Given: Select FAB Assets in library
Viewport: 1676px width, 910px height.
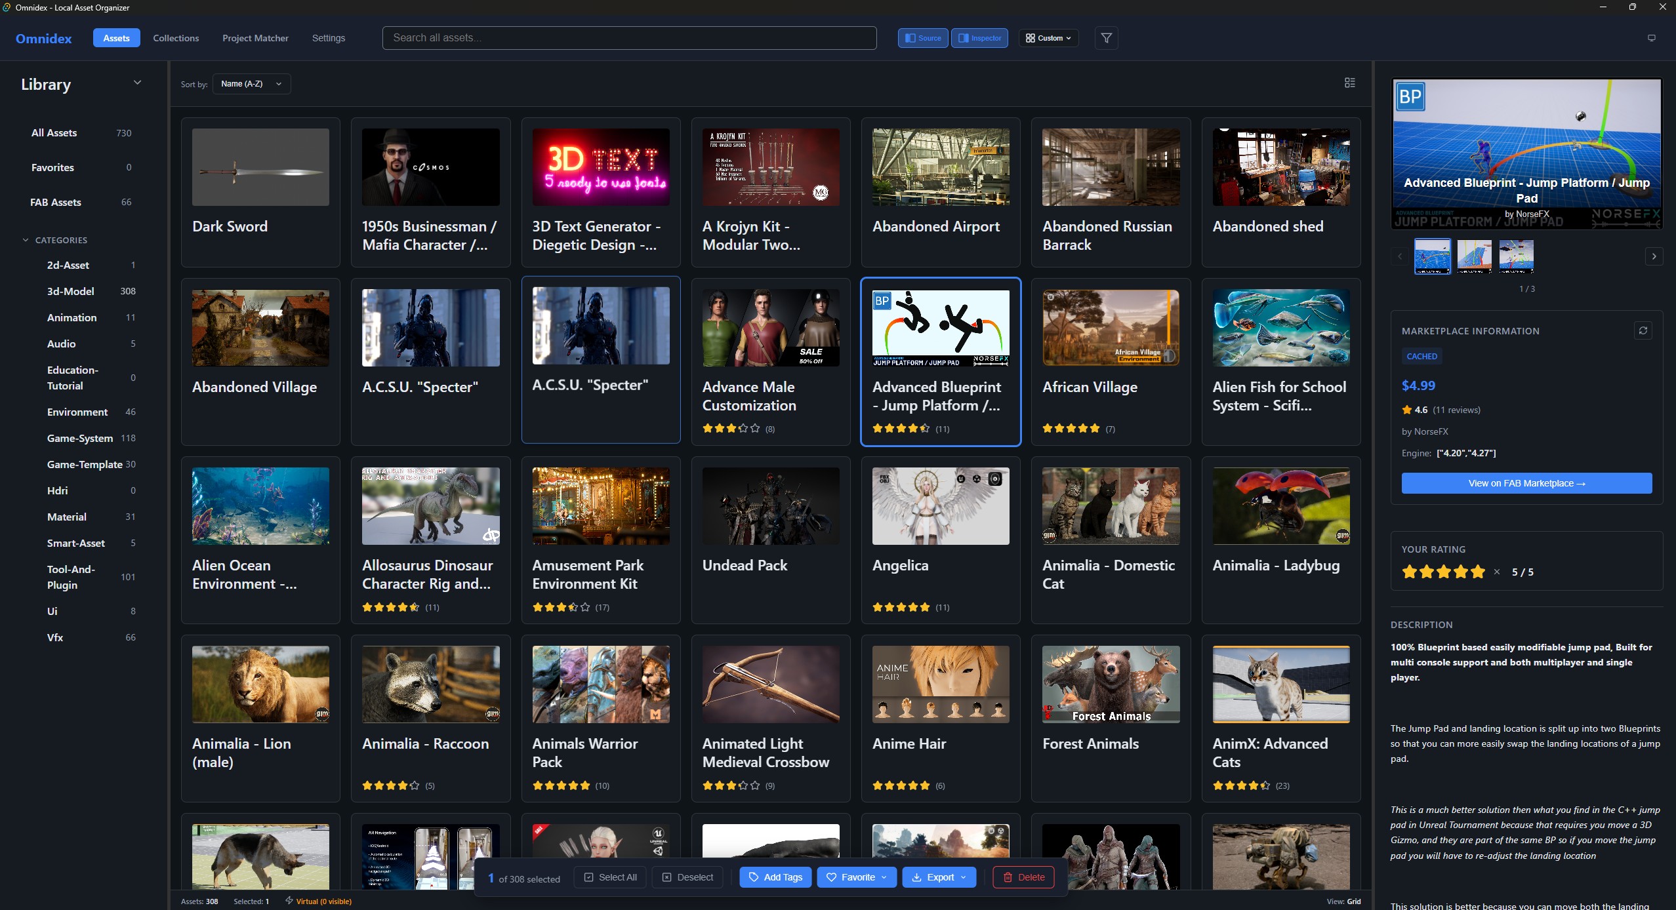Looking at the screenshot, I should pyautogui.click(x=81, y=202).
